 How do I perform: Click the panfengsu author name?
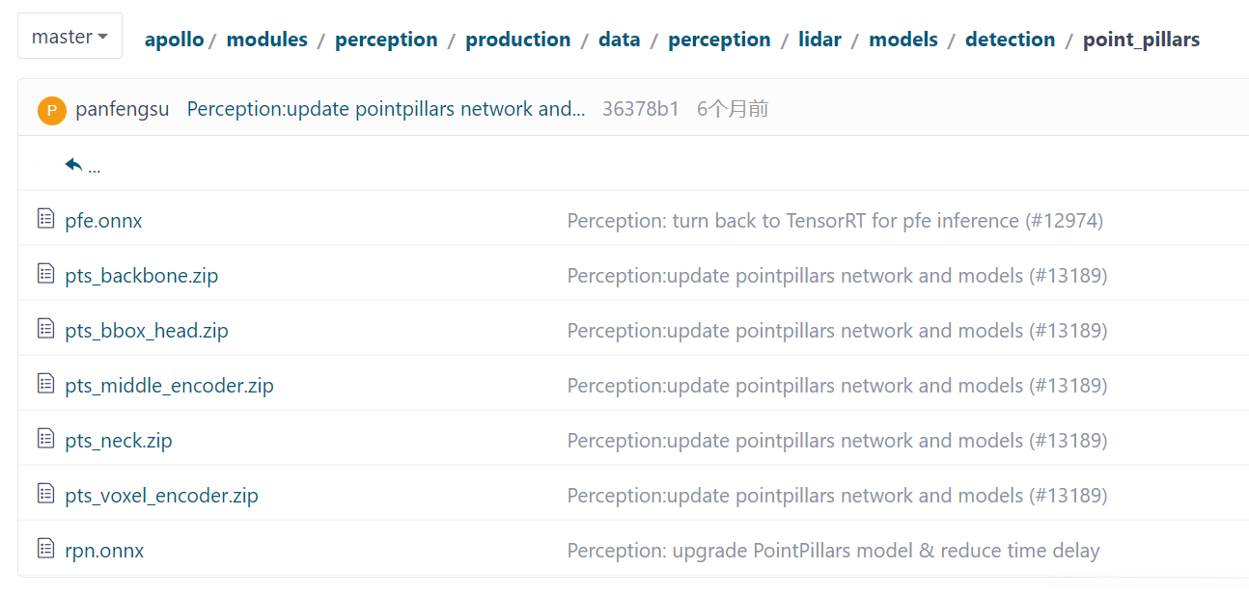pyautogui.click(x=122, y=109)
